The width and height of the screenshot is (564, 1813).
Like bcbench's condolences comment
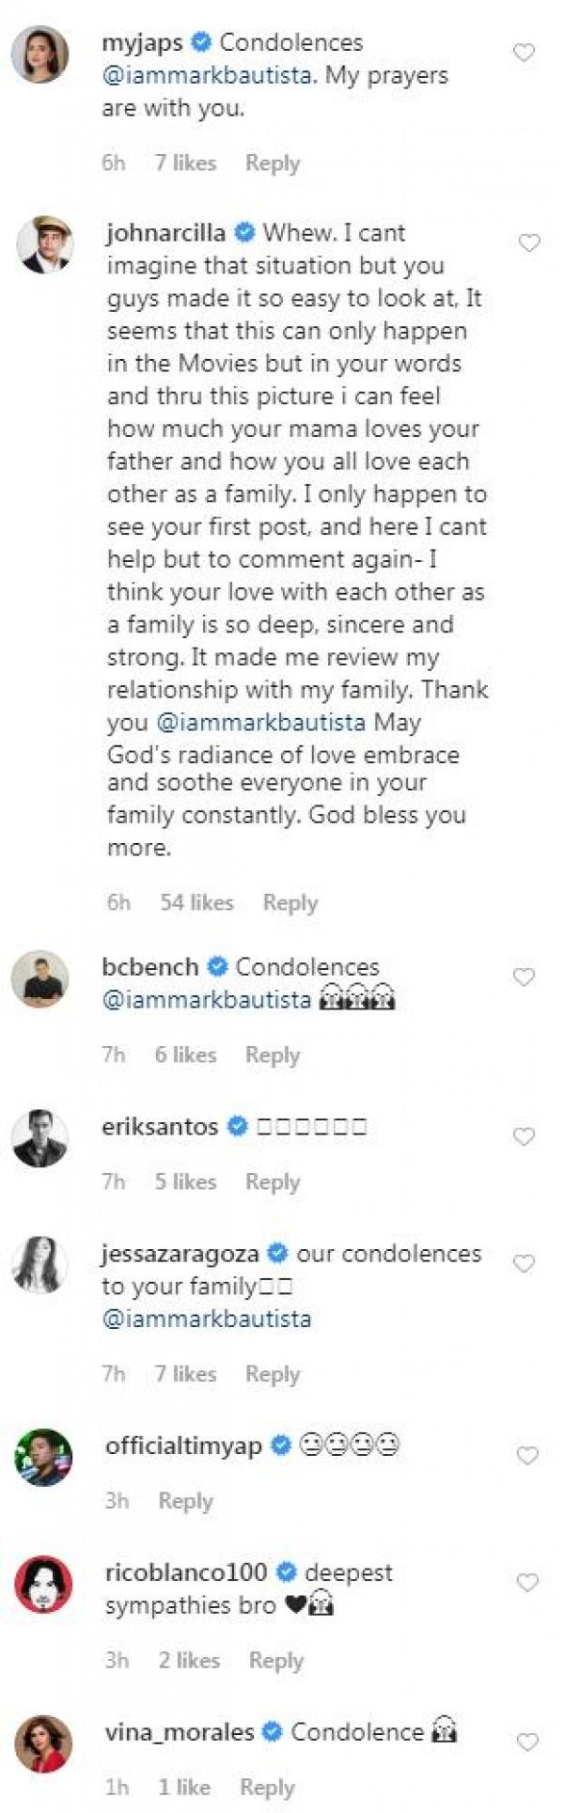click(x=524, y=977)
